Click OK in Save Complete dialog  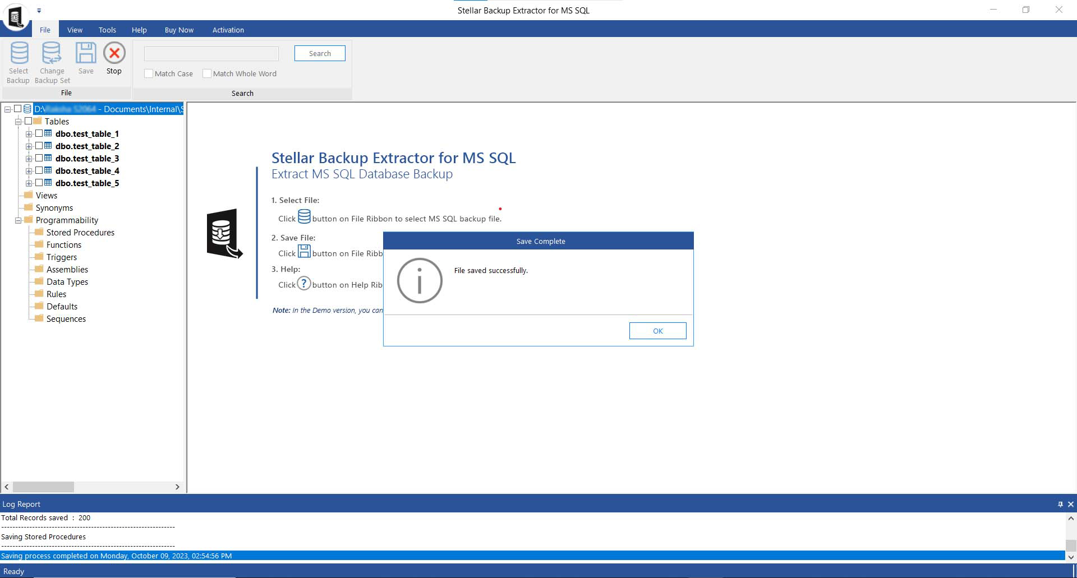[x=657, y=331]
